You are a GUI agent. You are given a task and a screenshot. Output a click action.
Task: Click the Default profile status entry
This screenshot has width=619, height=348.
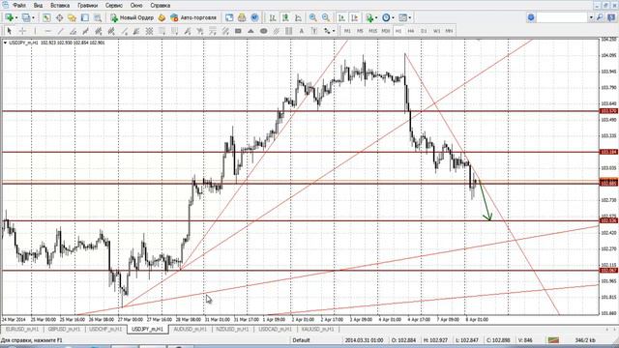[x=301, y=340]
